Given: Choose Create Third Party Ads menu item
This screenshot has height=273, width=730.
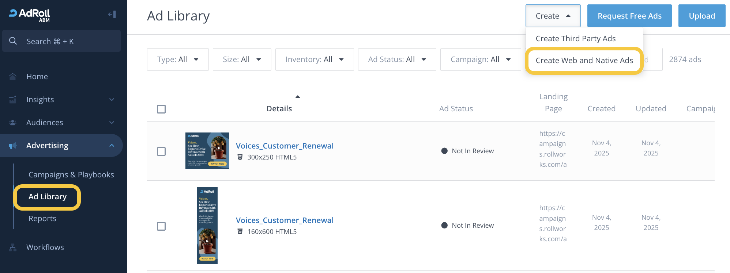Looking at the screenshot, I should point(575,39).
